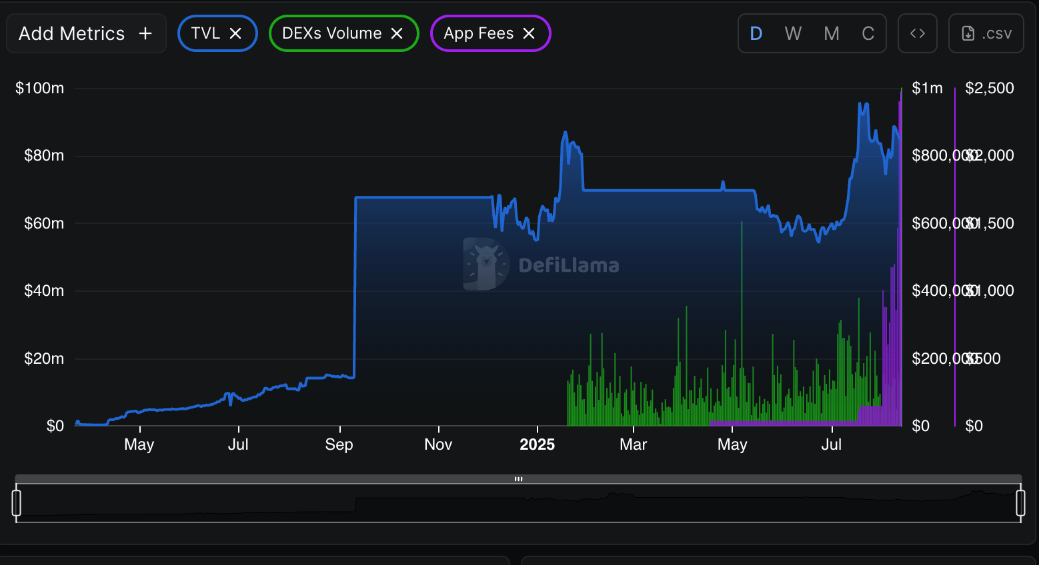This screenshot has height=565, width=1039.
Task: Click the TVL plateau near Nov
Action: coord(438,197)
